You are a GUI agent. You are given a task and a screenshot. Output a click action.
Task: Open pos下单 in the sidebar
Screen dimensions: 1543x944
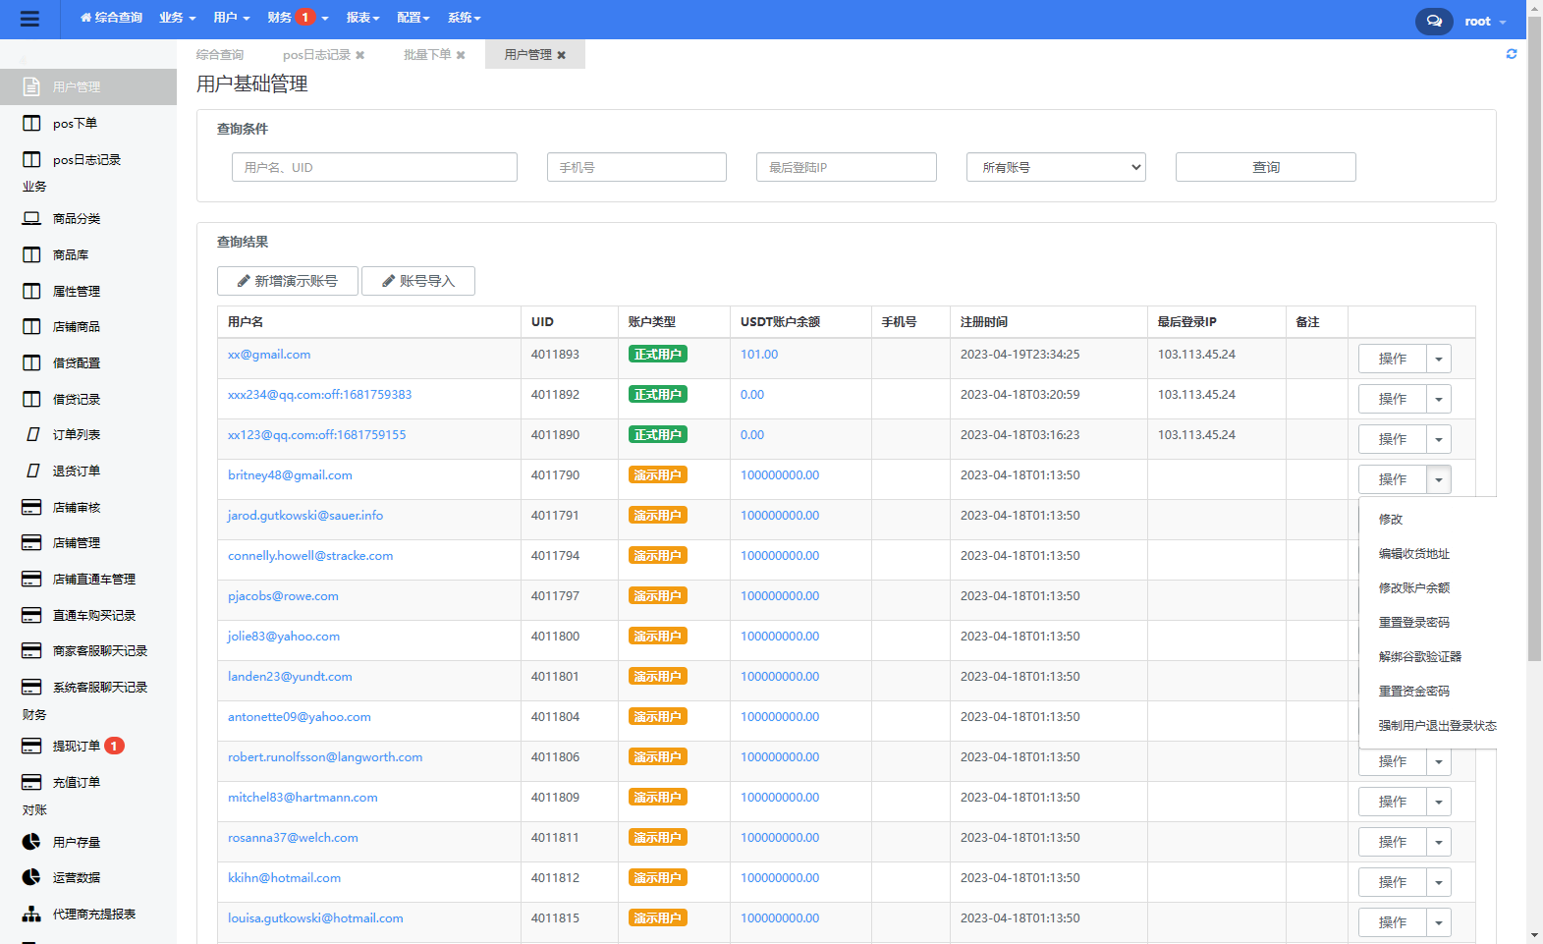coord(88,123)
